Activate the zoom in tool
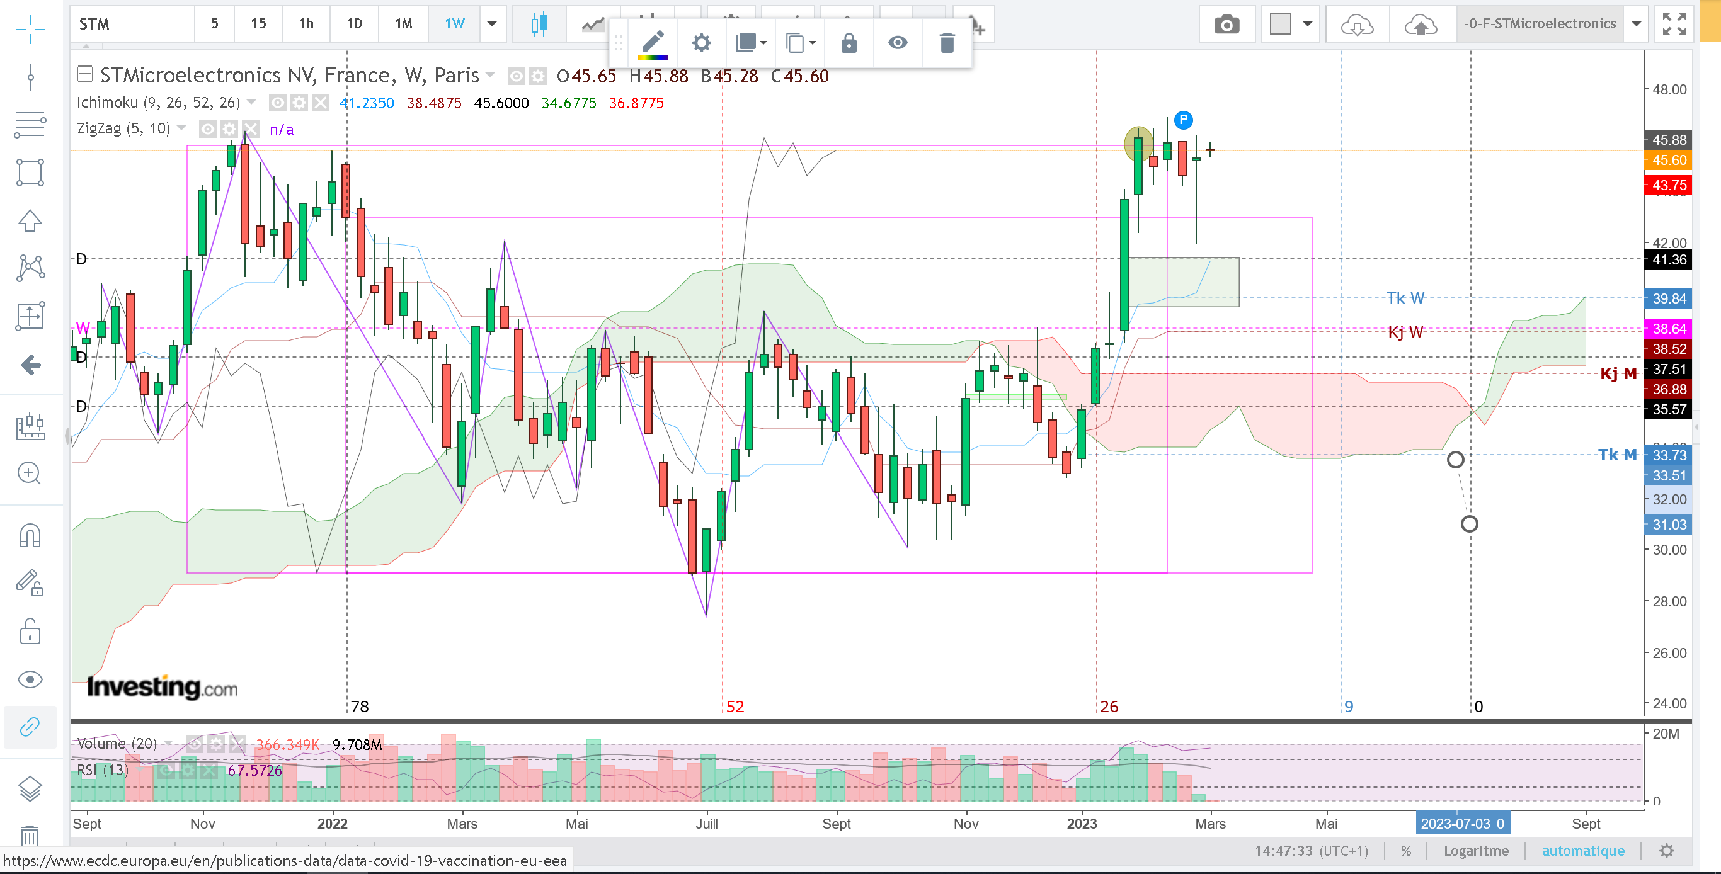The image size is (1721, 874). [x=30, y=474]
